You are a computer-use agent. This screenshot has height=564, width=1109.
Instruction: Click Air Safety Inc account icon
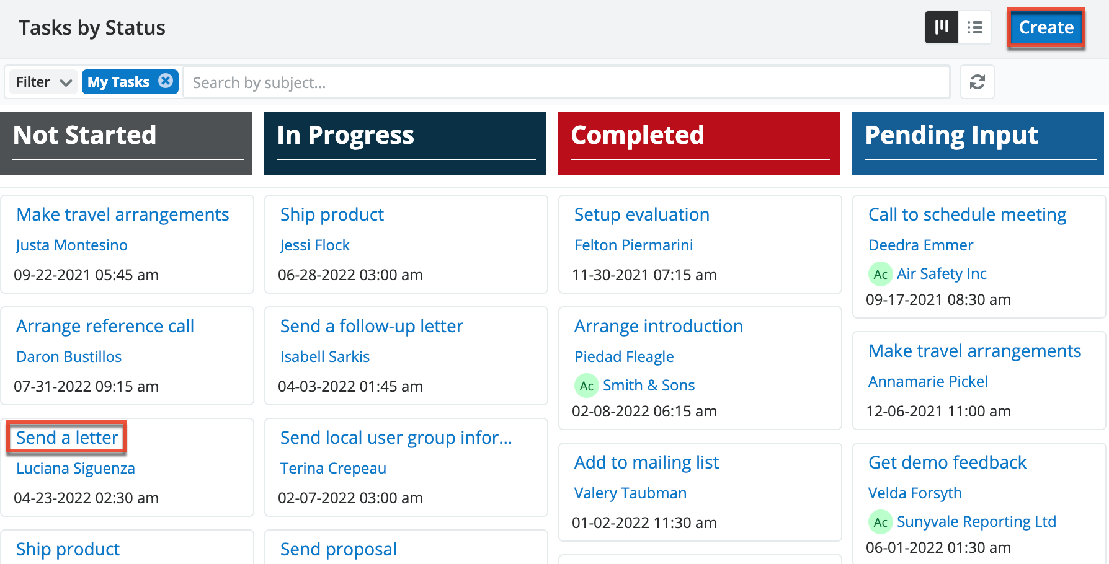pos(880,274)
